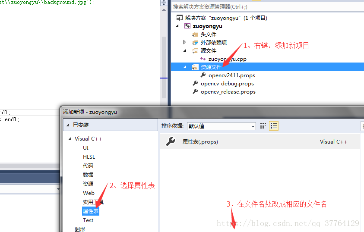364x232 pixels.
Task: Click the editor vertical scrollbar up arrow
Action: (x=164, y=10)
